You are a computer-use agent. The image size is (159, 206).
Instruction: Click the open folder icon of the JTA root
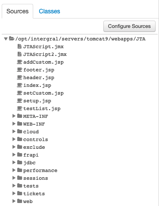12,38
